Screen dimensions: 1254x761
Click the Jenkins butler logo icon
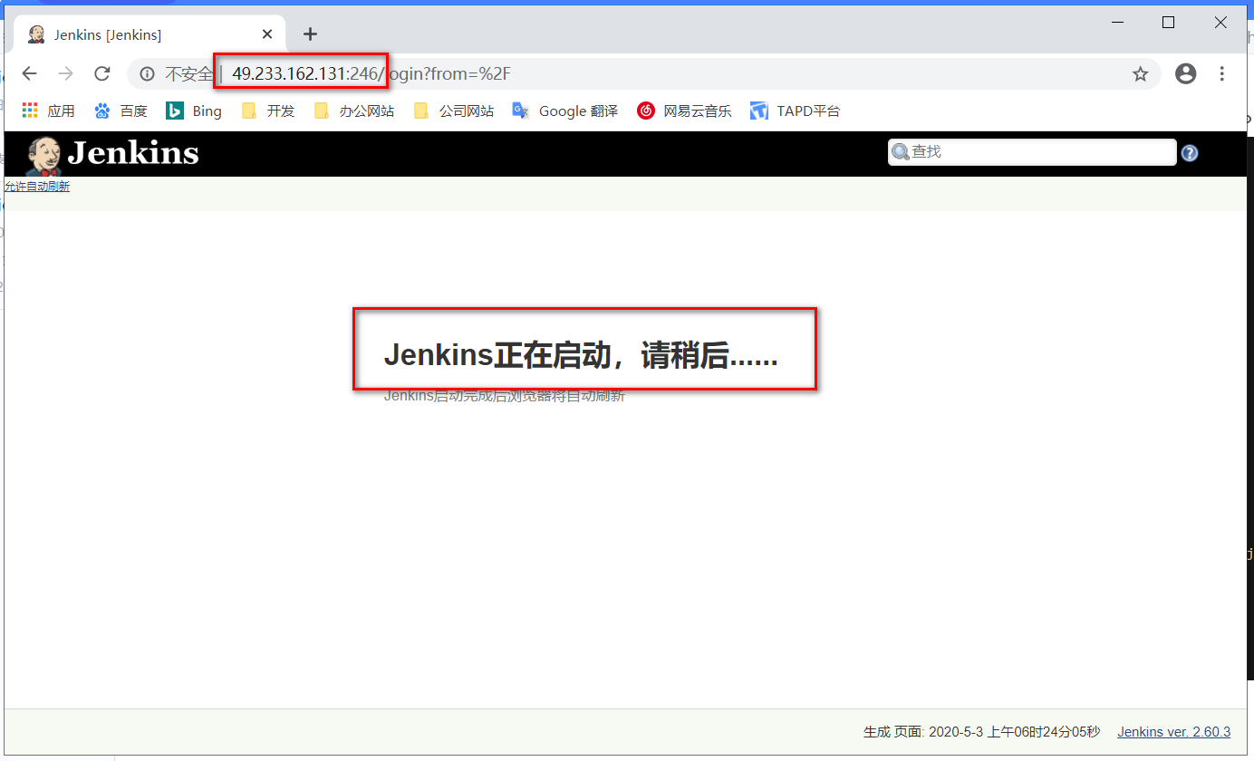[x=43, y=155]
